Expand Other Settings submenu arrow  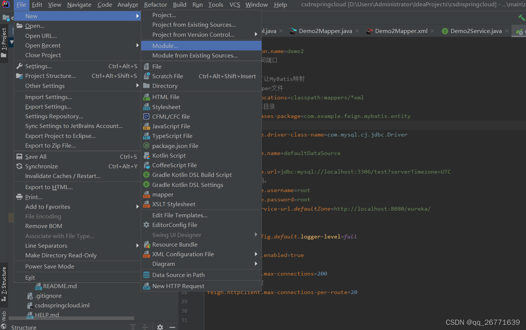(137, 86)
